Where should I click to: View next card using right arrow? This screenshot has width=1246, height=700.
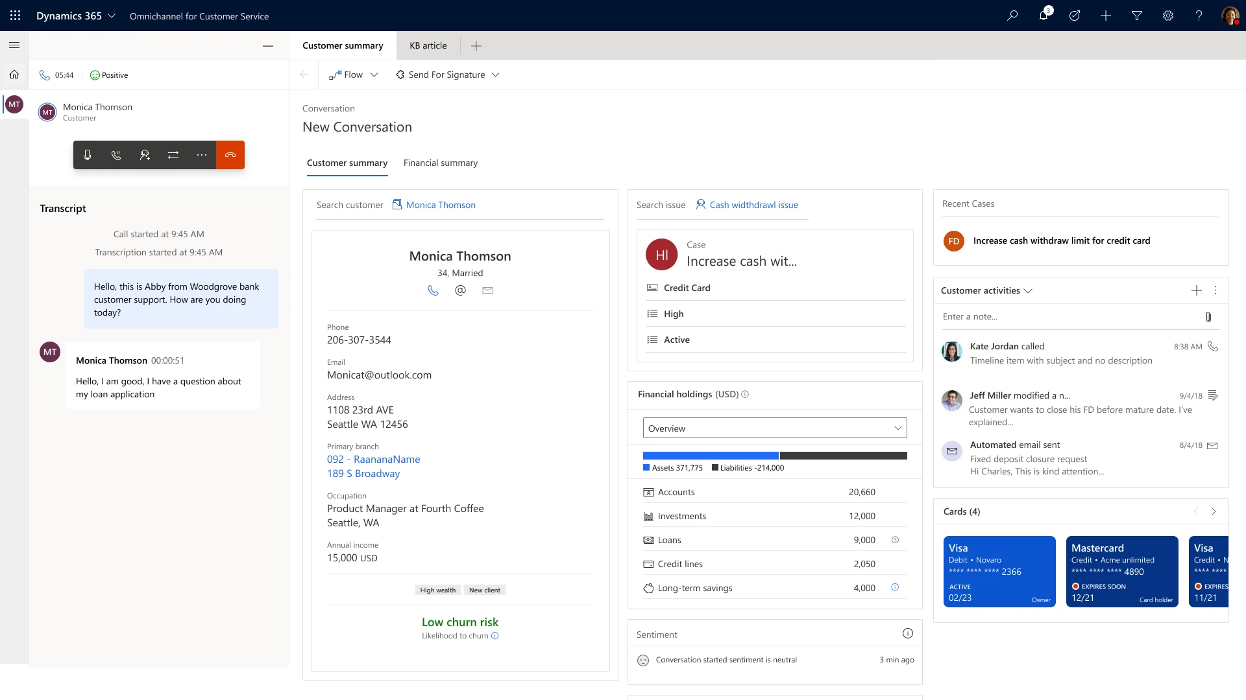[x=1215, y=511]
